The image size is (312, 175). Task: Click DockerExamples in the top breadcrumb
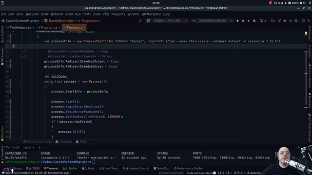pos(61,20)
